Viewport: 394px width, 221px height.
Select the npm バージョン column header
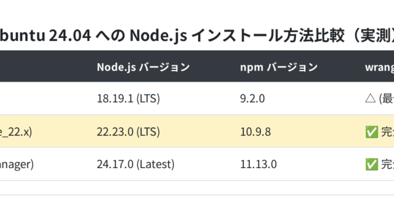point(279,67)
